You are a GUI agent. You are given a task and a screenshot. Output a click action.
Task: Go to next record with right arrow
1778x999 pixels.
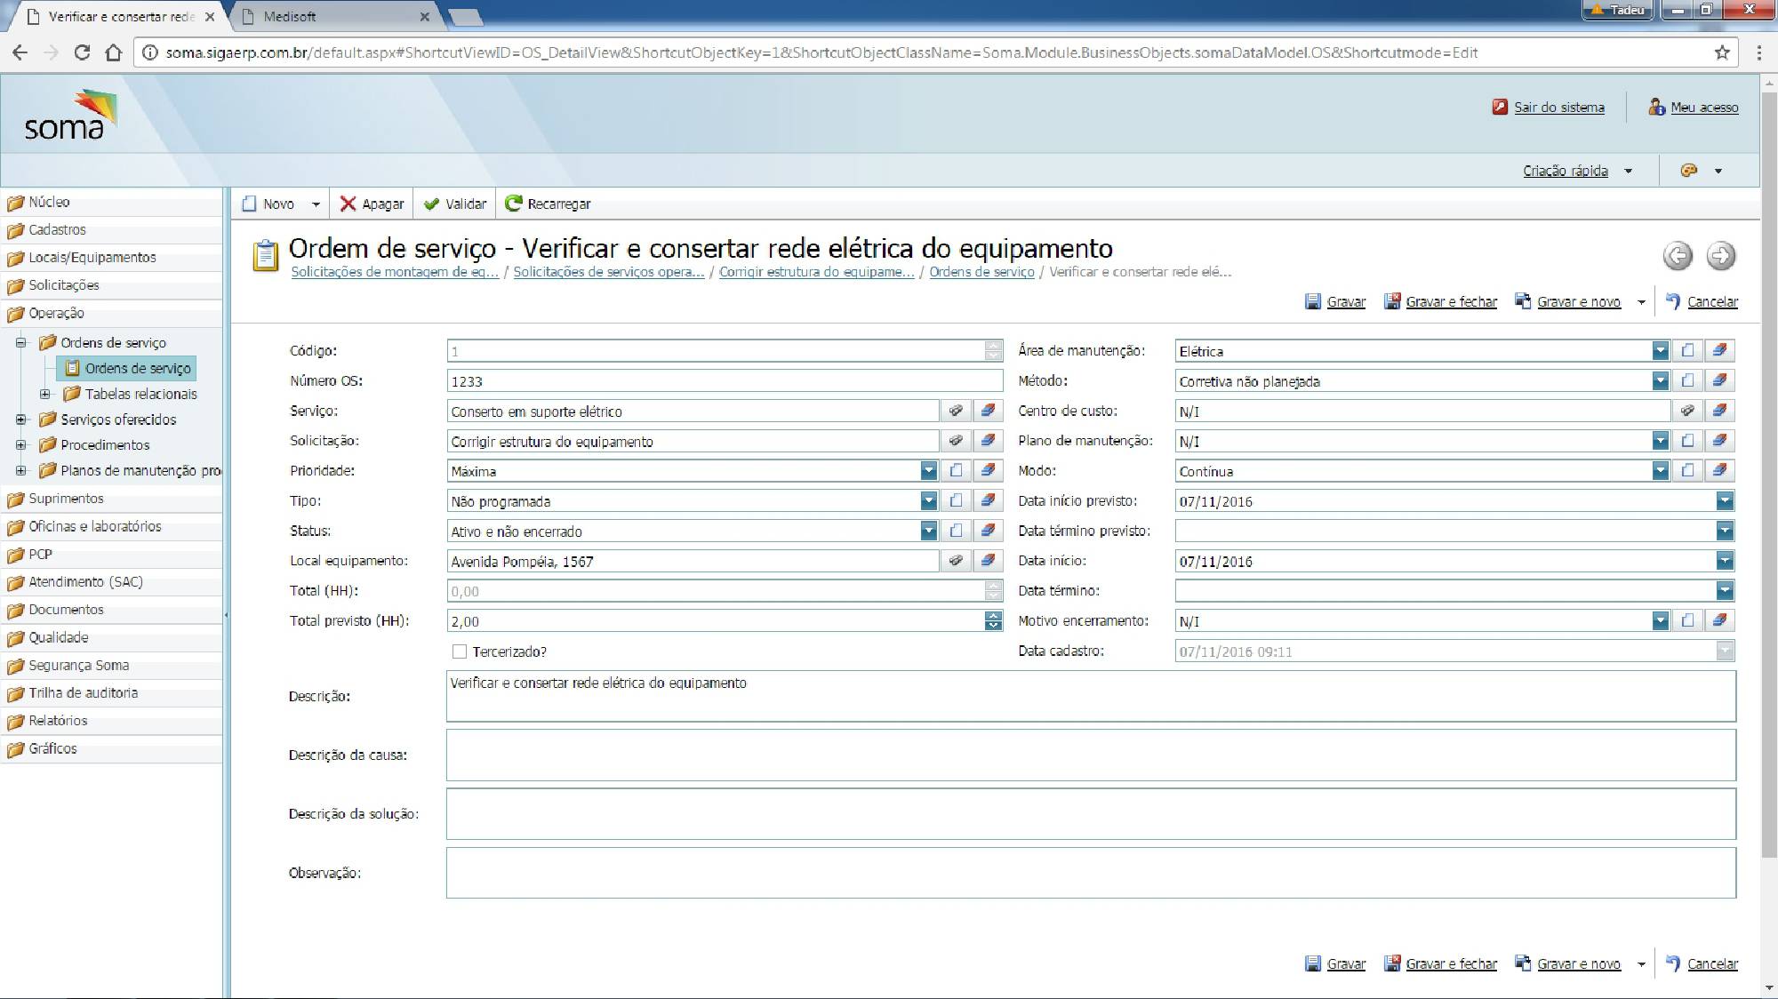pos(1720,256)
